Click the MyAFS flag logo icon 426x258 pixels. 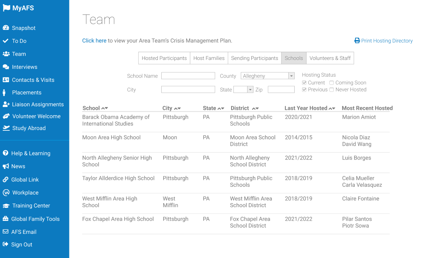[6, 8]
